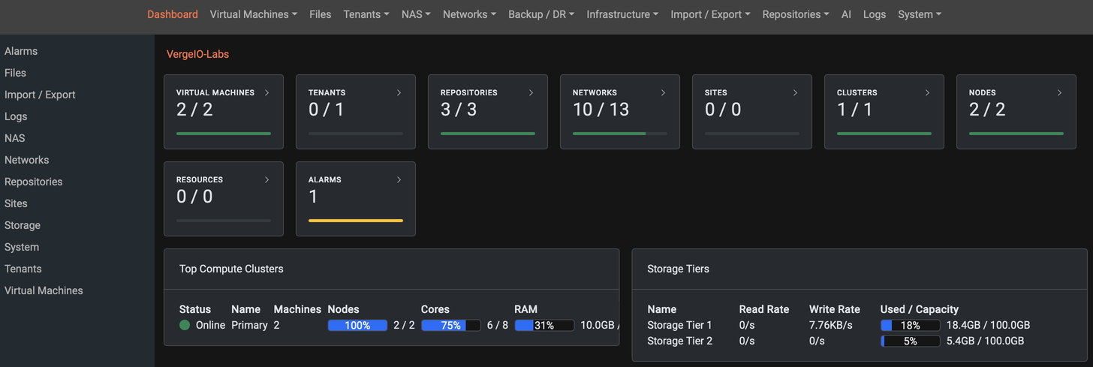Screen dimensions: 1093x367
Task: Click the Nodes 100% usage bar
Action: coord(357,325)
